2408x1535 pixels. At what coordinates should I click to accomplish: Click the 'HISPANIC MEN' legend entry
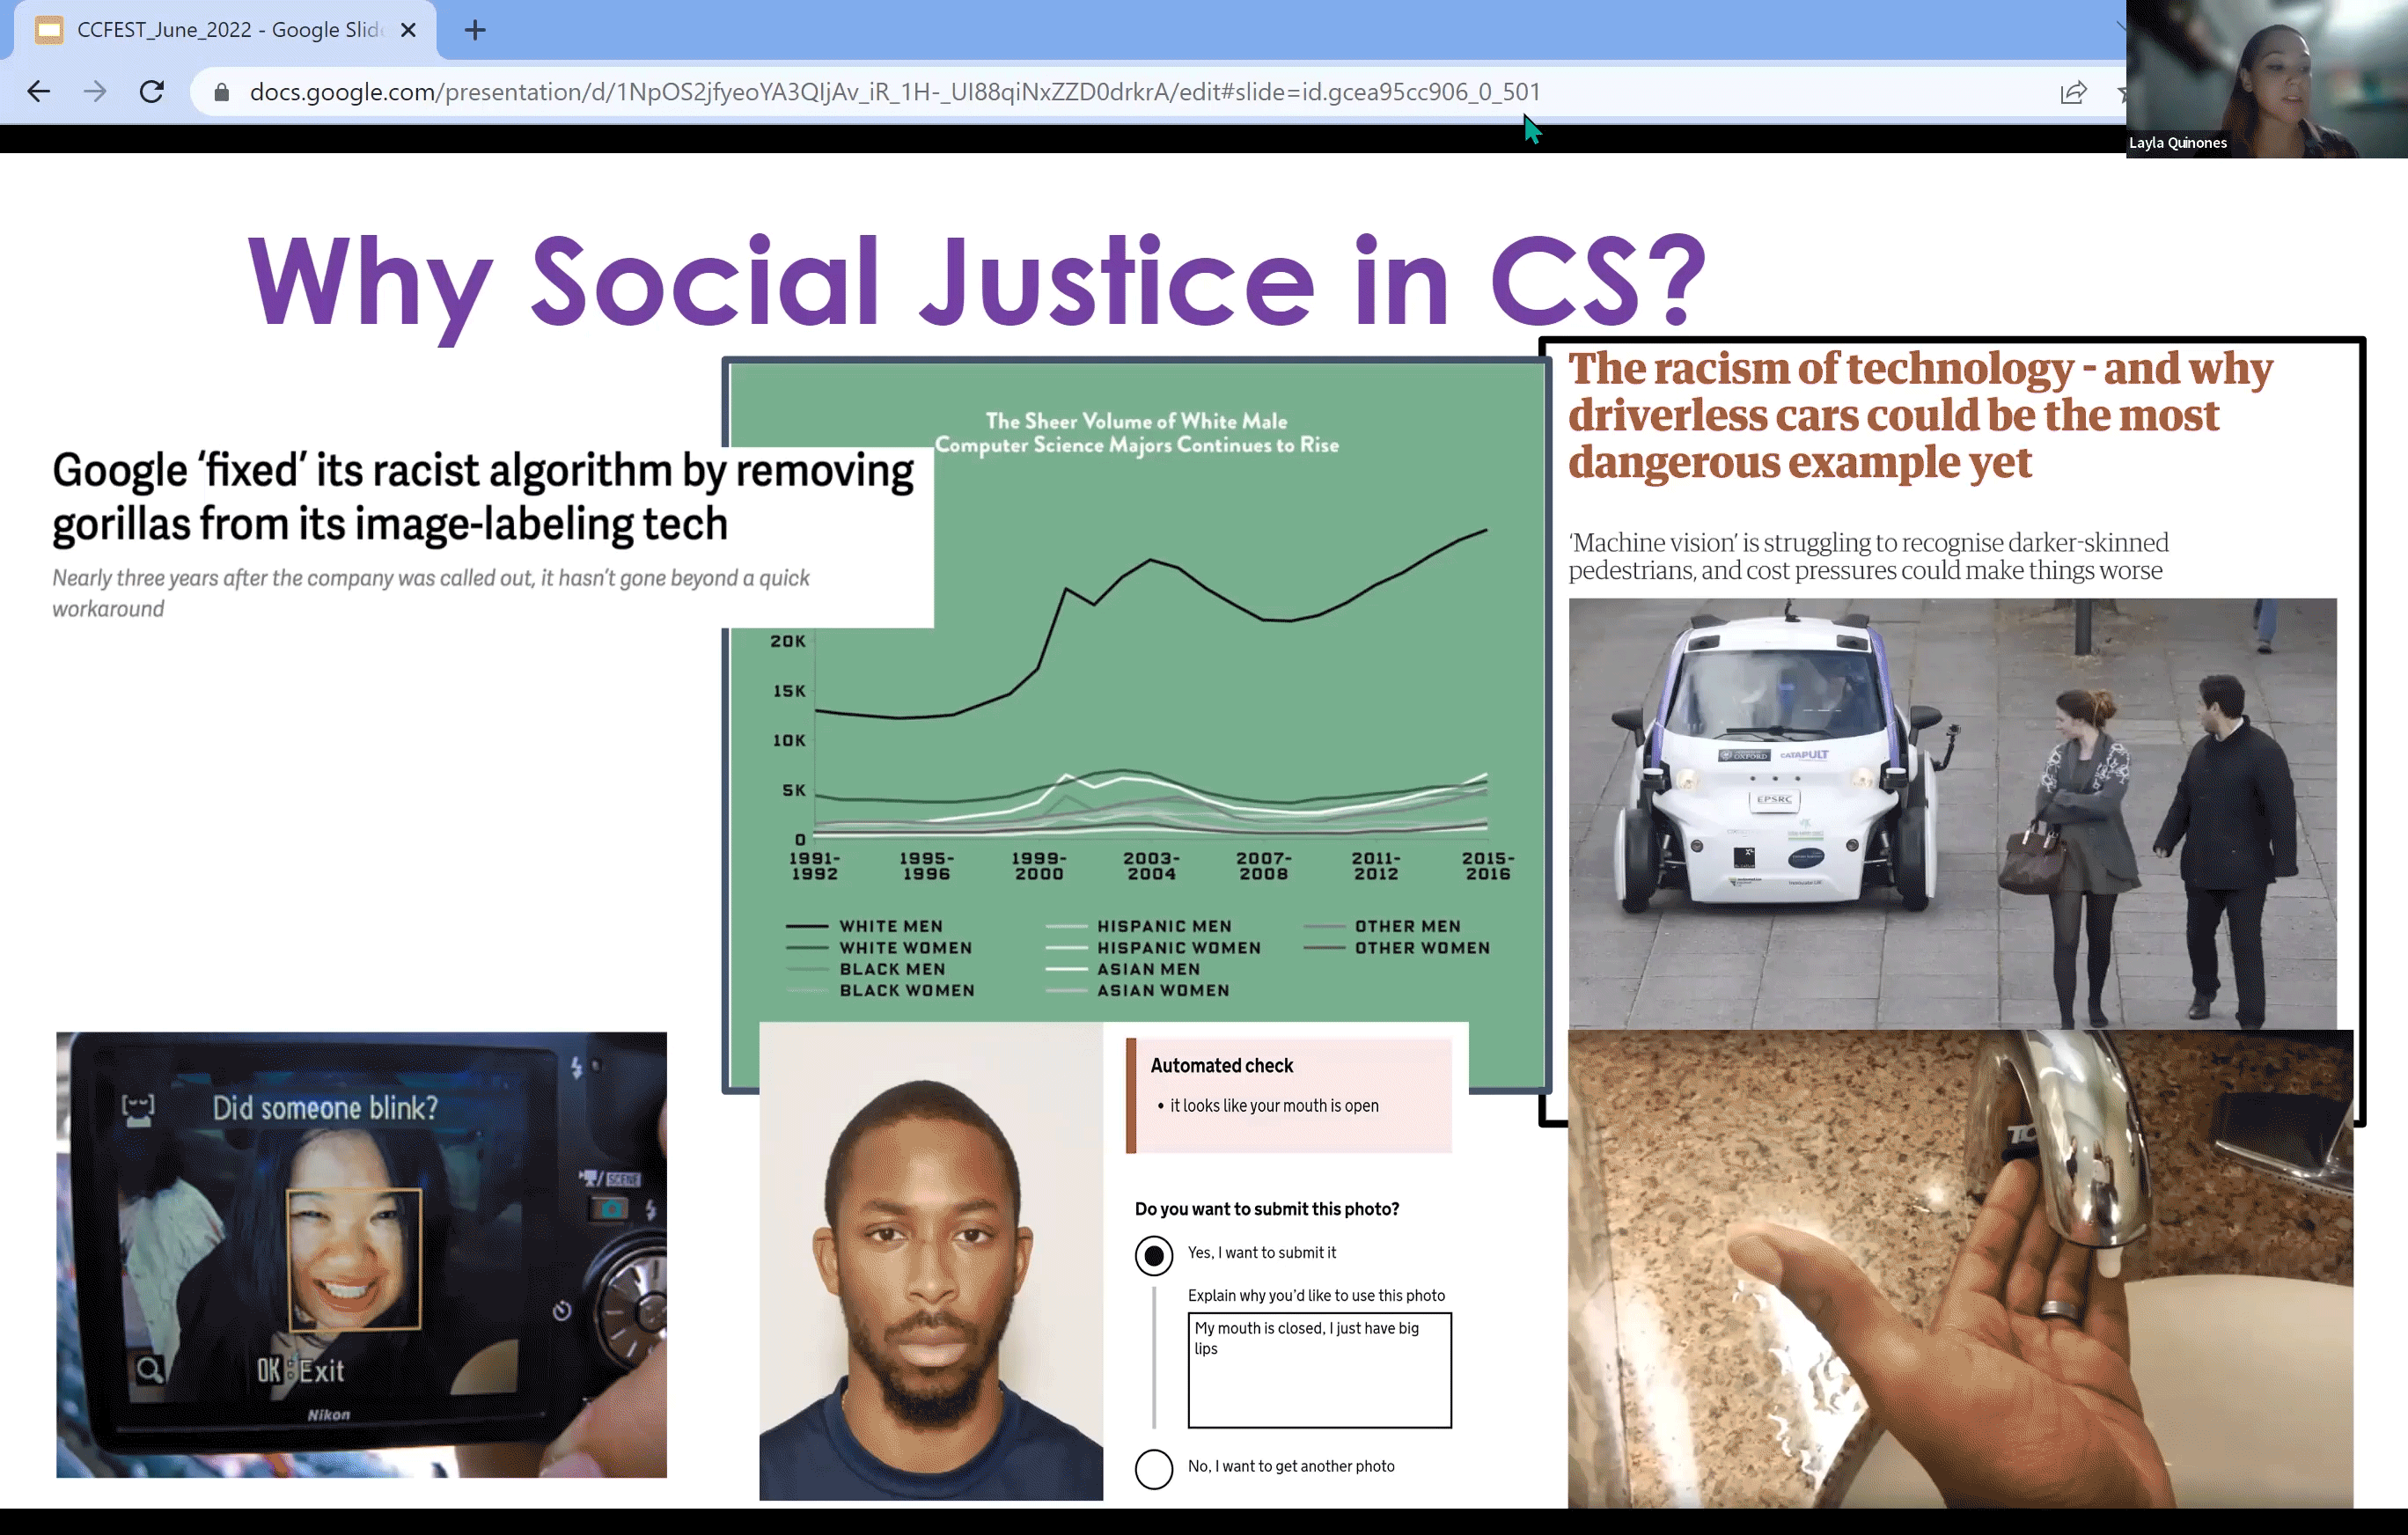(x=1139, y=926)
